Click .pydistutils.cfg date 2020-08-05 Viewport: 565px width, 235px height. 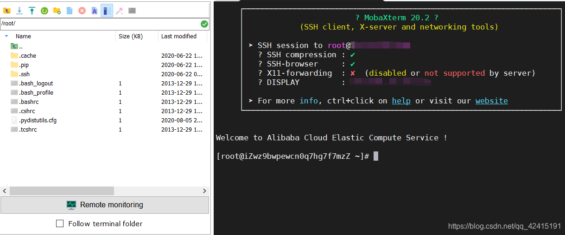coord(182,120)
